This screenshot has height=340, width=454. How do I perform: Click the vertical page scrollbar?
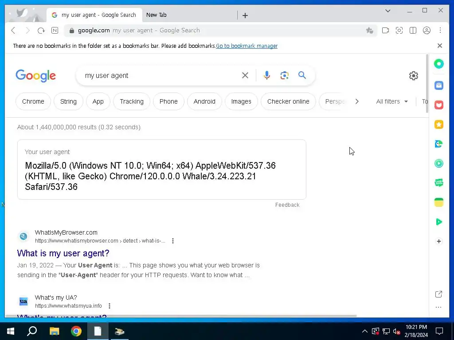point(427,84)
